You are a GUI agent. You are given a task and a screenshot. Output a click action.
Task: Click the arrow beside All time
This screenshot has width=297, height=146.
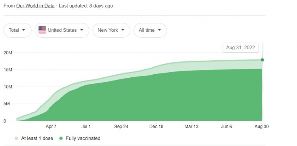coord(159,30)
